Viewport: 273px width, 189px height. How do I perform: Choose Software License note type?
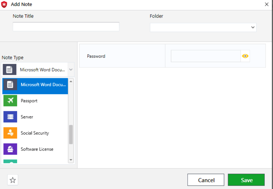point(37,149)
